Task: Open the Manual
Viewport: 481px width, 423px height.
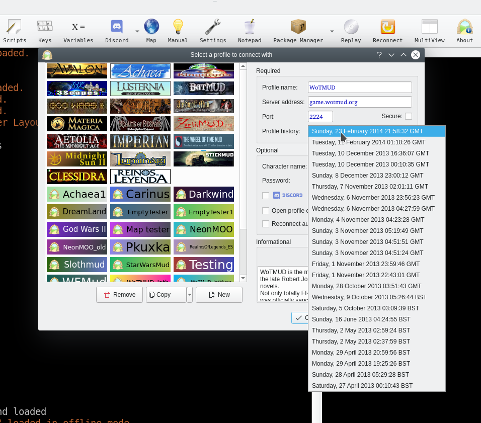Action: point(178,31)
